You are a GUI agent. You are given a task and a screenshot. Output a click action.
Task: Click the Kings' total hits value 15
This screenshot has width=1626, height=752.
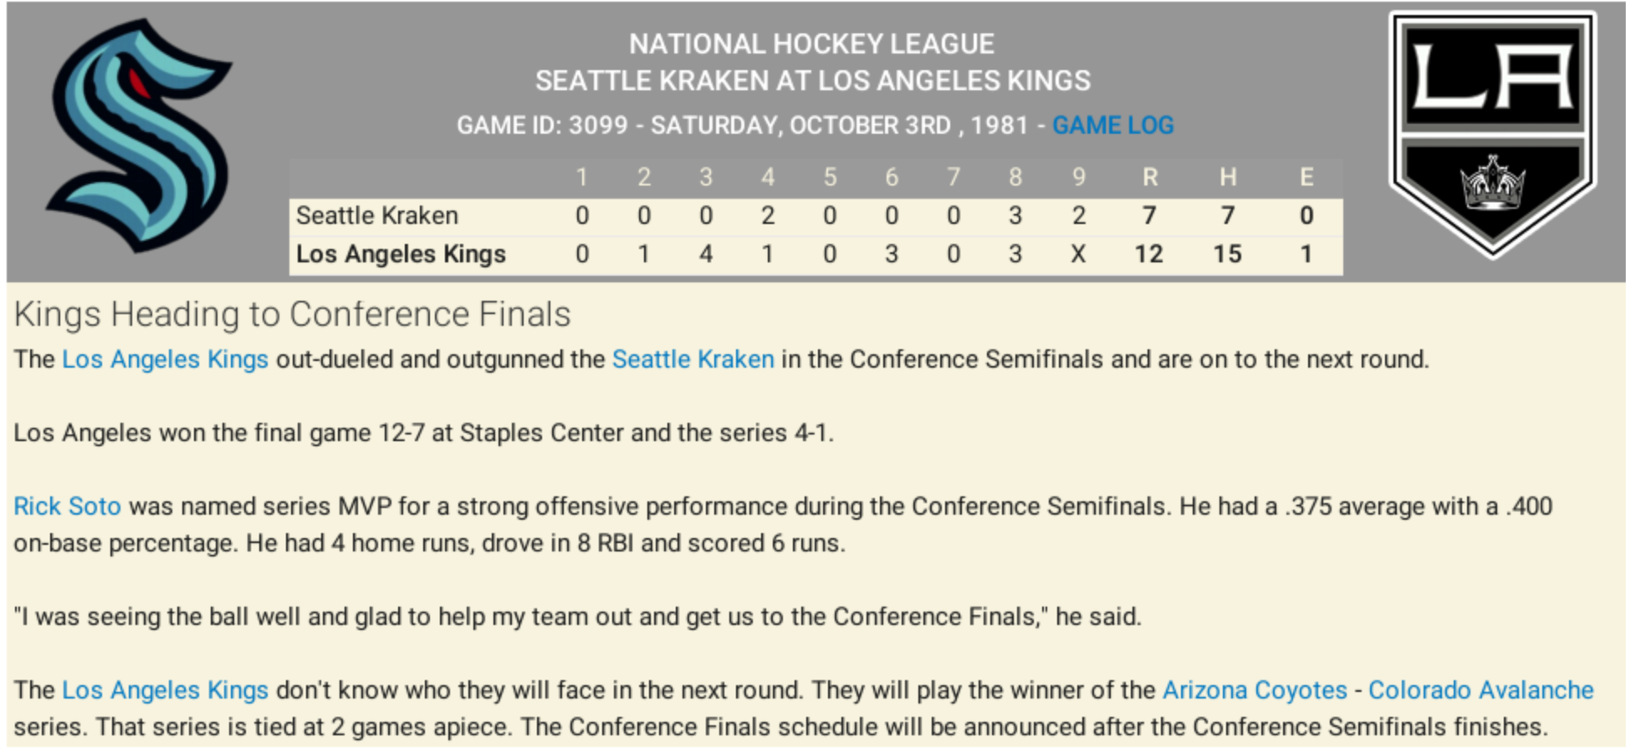point(1227,254)
